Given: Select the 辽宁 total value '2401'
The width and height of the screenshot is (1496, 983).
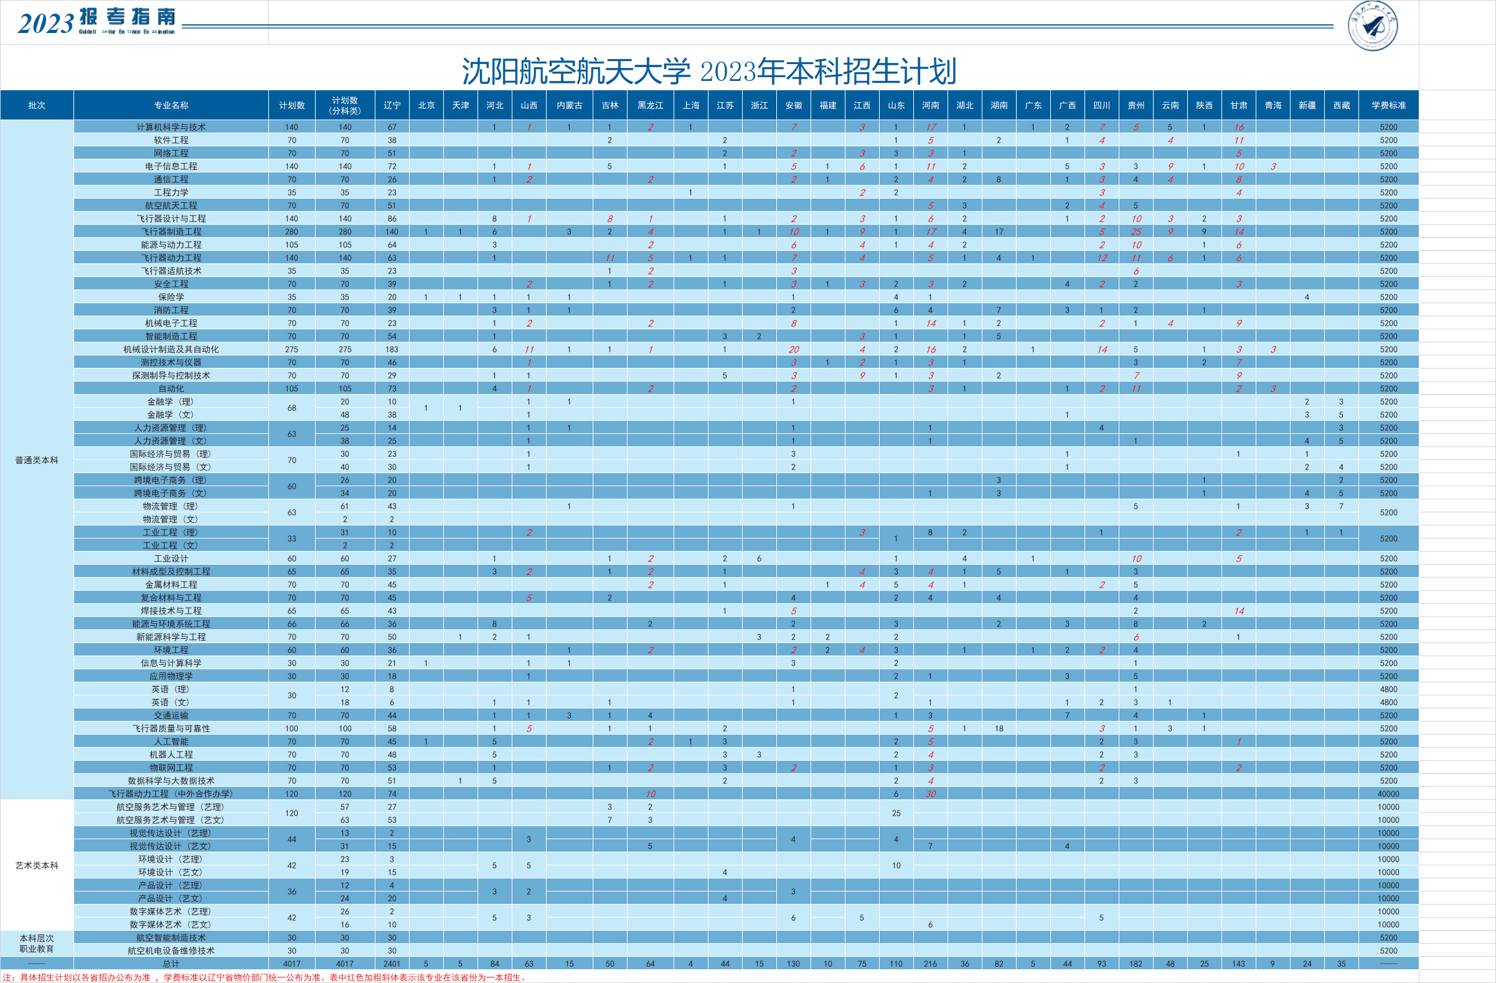Looking at the screenshot, I should pos(392,964).
